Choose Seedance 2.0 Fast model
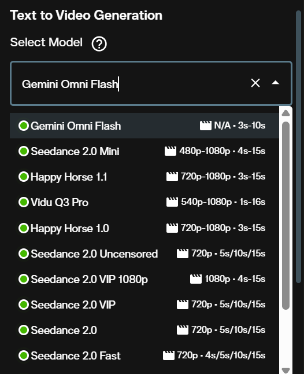 (144, 355)
